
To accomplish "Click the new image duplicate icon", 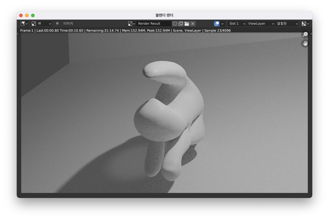I will pyautogui.click(x=181, y=24).
